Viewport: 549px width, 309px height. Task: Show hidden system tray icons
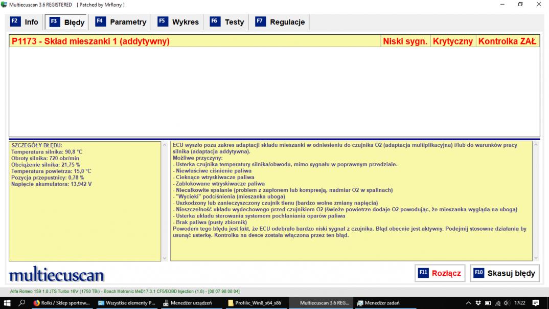pos(468,303)
